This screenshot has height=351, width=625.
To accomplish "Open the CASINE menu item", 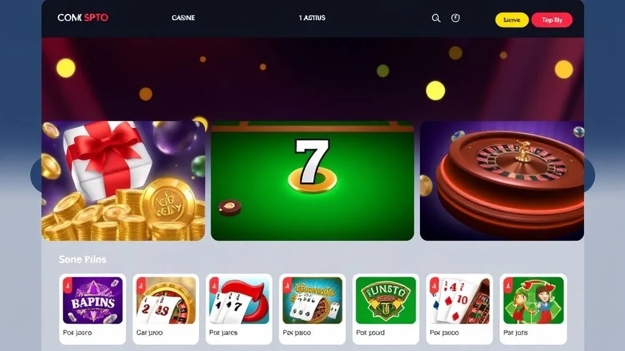I will pos(183,18).
